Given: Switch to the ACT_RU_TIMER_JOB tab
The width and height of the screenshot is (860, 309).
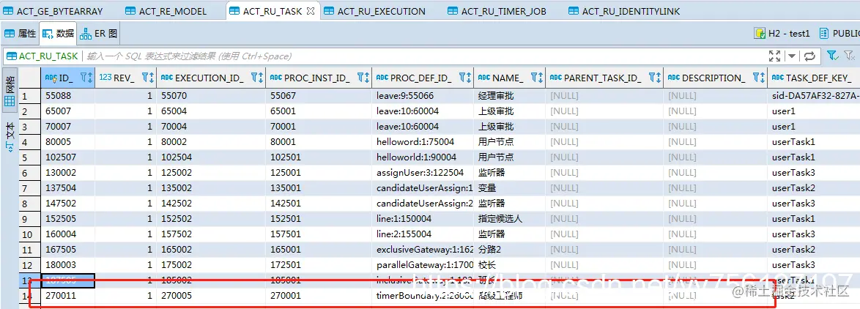Looking at the screenshot, I should [x=497, y=11].
